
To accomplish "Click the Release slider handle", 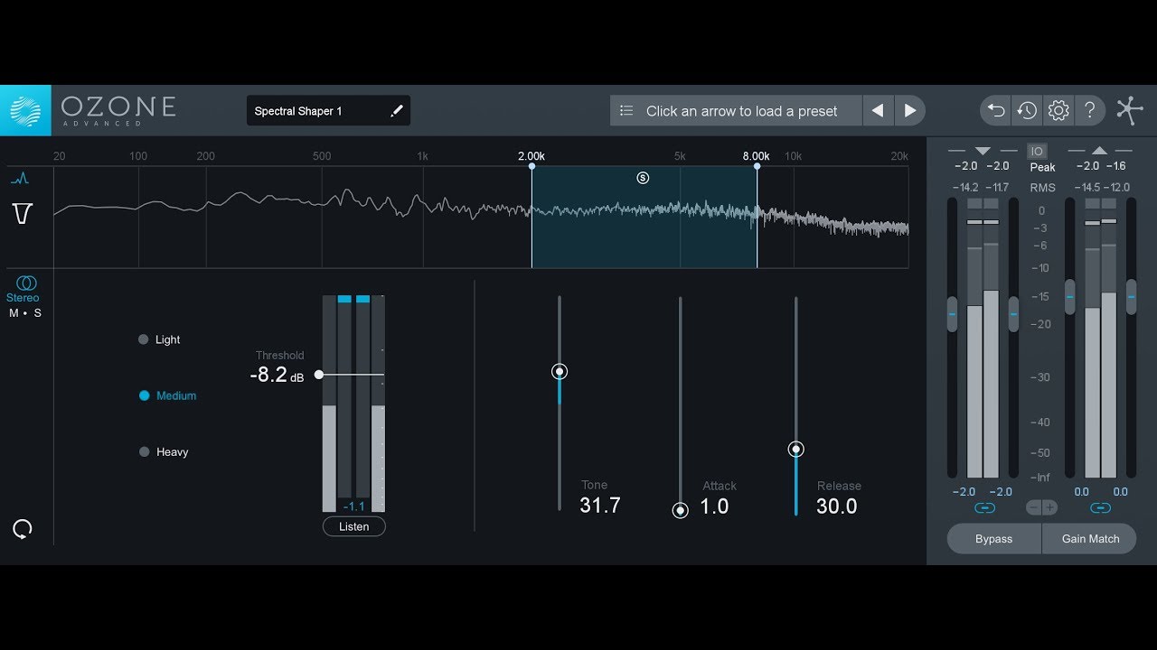I will (x=795, y=449).
